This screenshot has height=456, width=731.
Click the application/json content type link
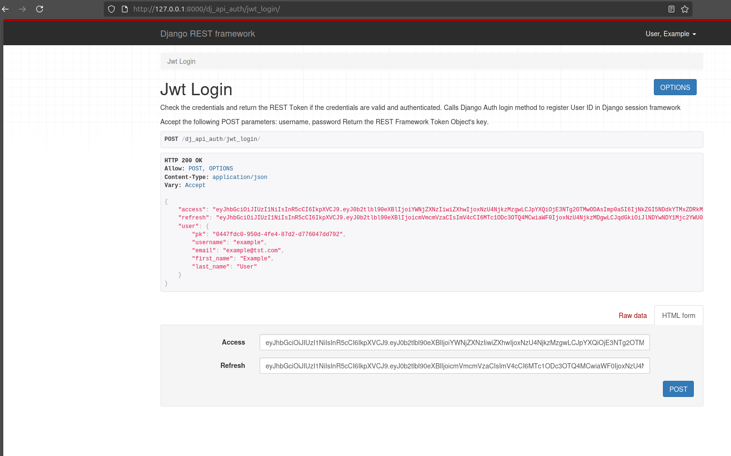[240, 177]
